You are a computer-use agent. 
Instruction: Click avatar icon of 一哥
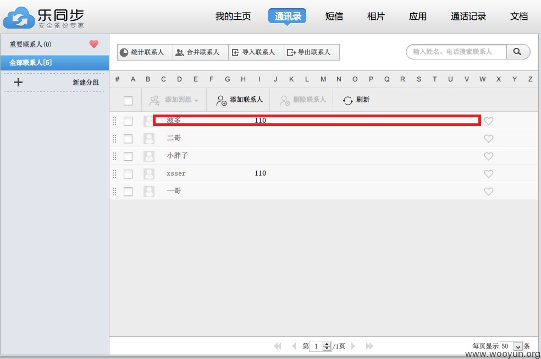point(149,192)
